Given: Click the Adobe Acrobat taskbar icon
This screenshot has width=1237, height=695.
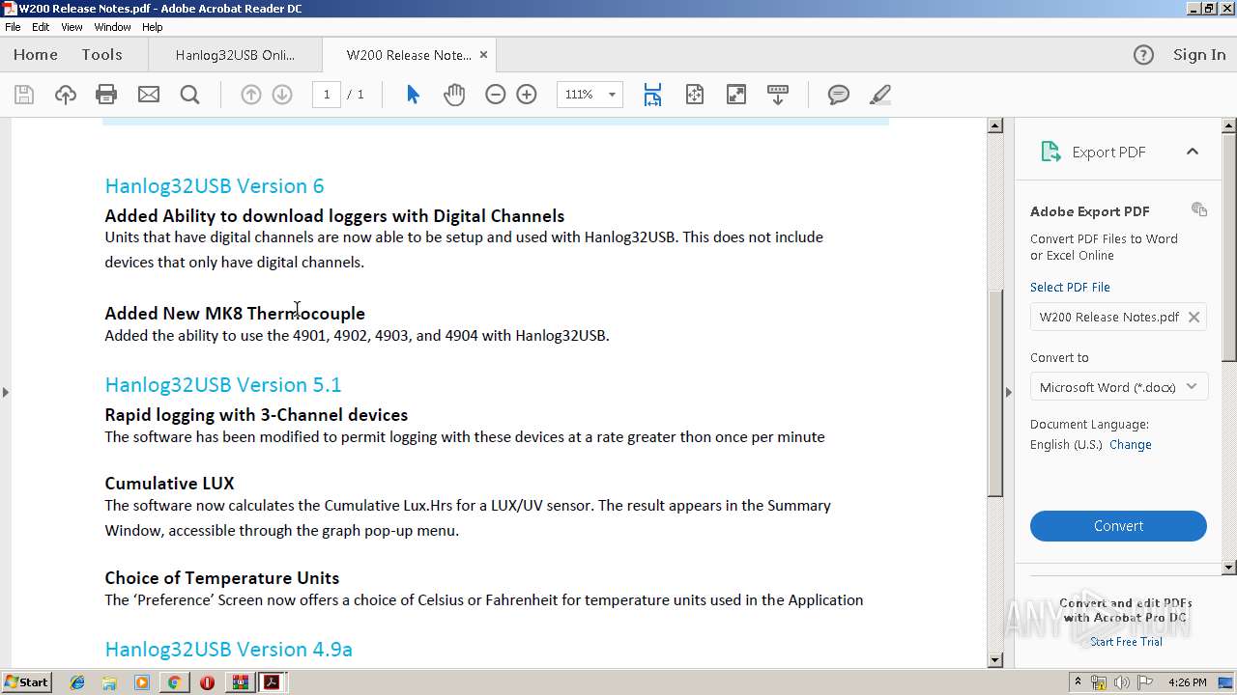Looking at the screenshot, I should pyautogui.click(x=272, y=682).
